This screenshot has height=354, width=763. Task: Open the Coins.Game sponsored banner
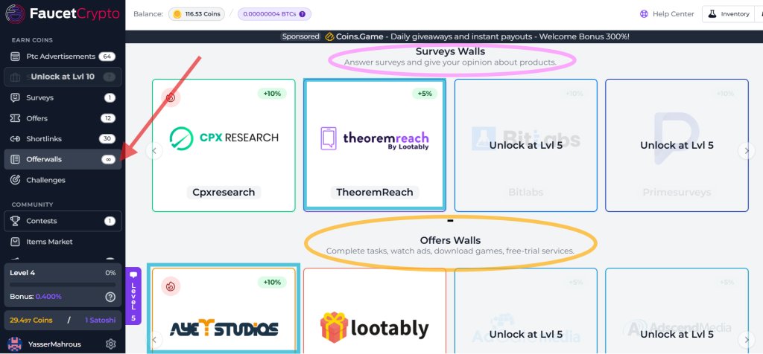pyautogui.click(x=455, y=36)
